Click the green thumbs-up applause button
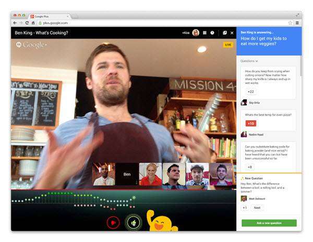 (134, 222)
